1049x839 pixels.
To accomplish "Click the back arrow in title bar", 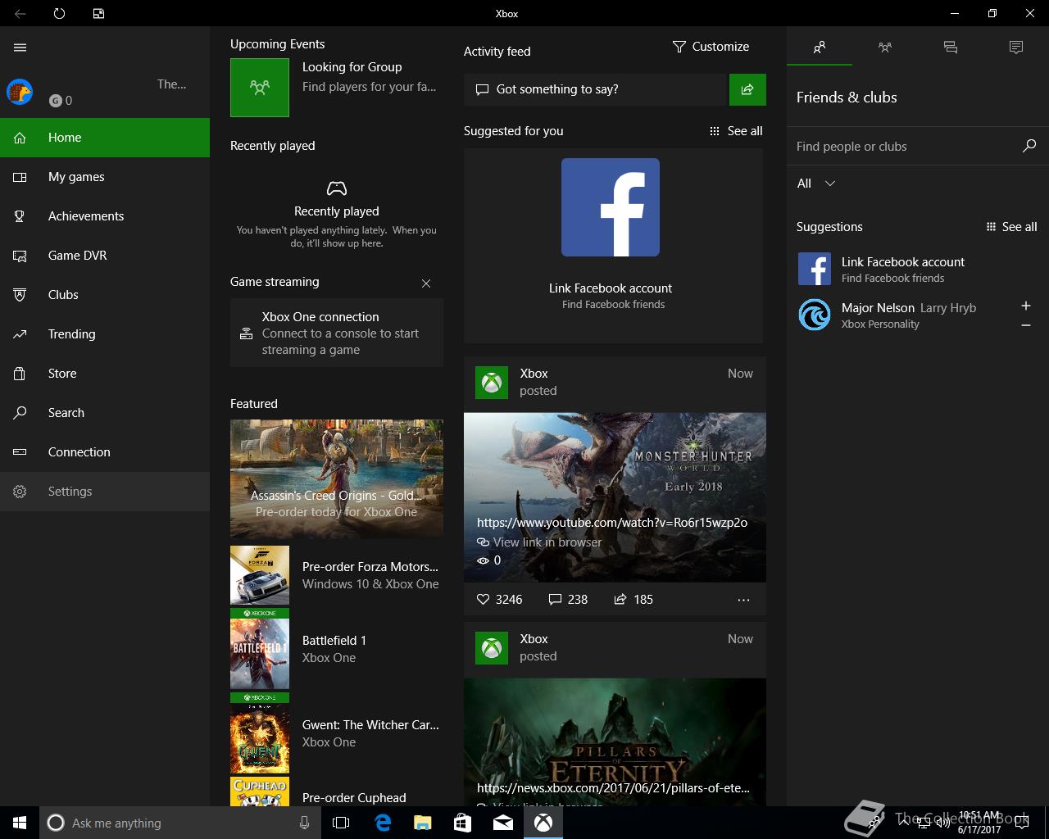I will 20,13.
